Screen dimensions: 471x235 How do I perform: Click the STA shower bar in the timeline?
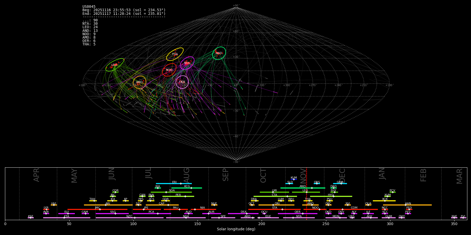click(274, 209)
